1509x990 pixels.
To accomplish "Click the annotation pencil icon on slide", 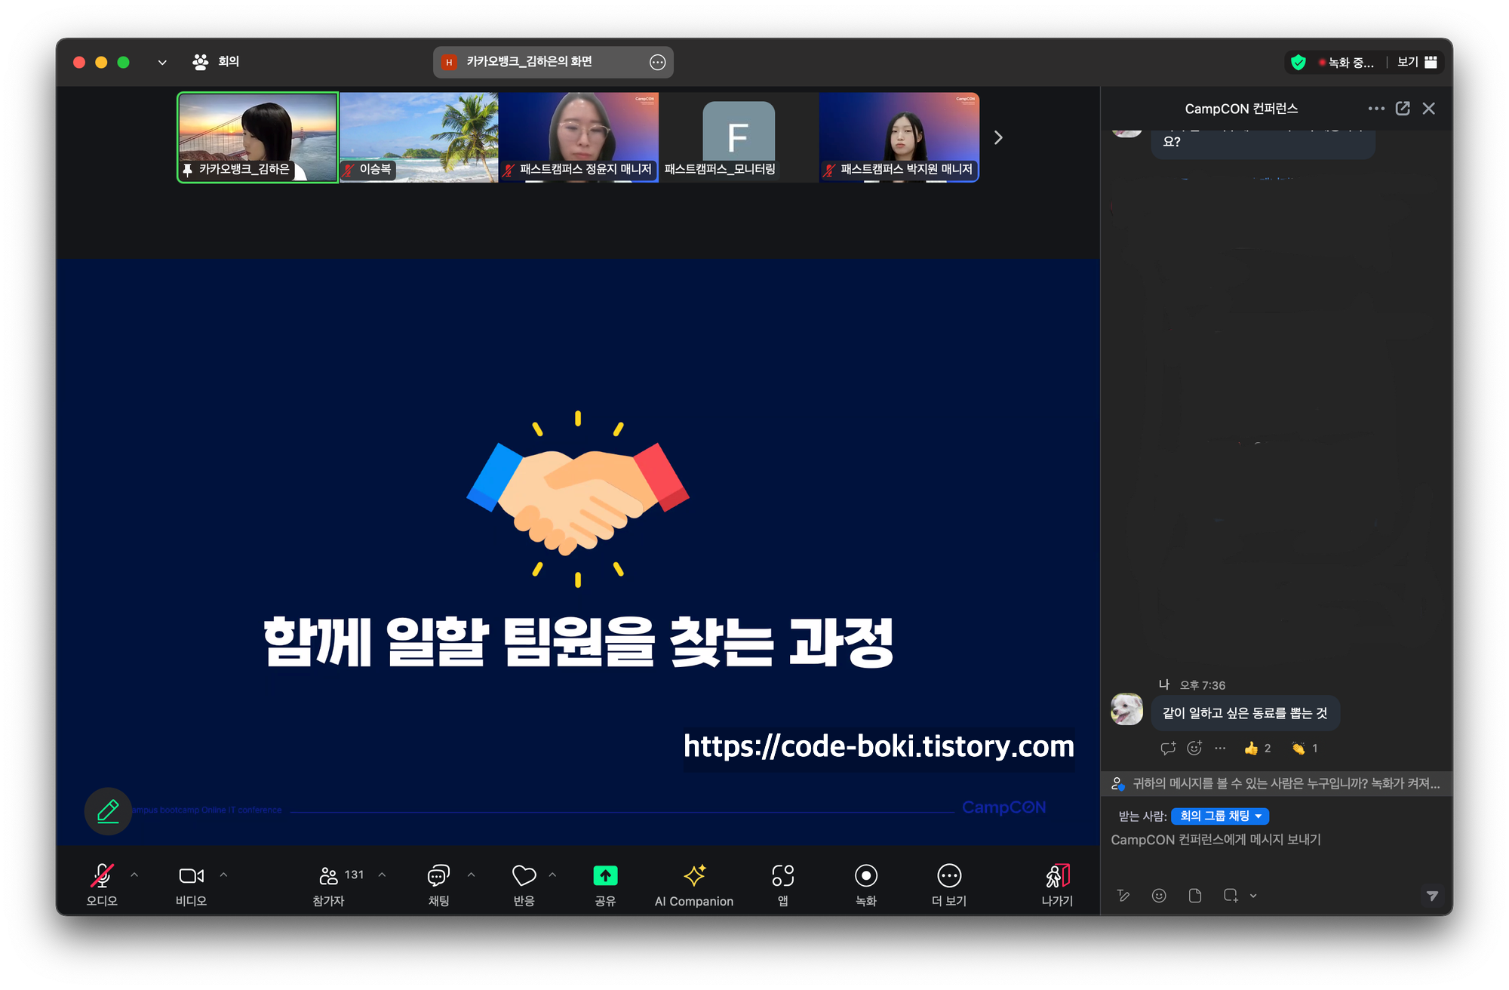I will [108, 811].
